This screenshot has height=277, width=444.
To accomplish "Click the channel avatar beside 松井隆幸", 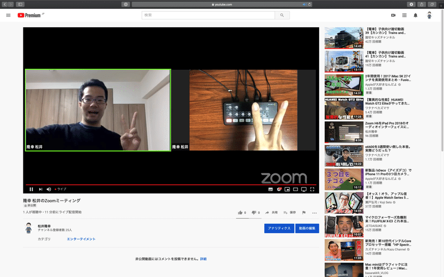I will point(28,228).
